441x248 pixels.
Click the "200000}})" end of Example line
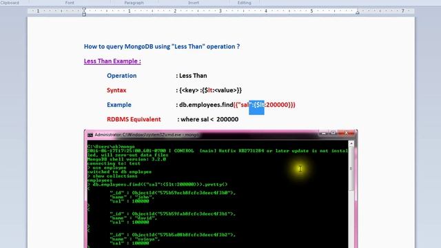tap(280, 105)
